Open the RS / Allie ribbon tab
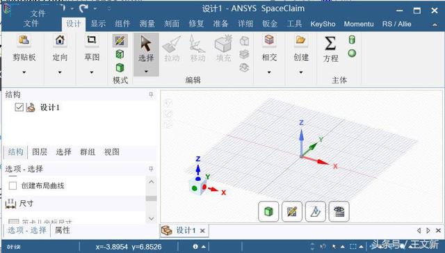This screenshot has width=445, height=253. [396, 24]
